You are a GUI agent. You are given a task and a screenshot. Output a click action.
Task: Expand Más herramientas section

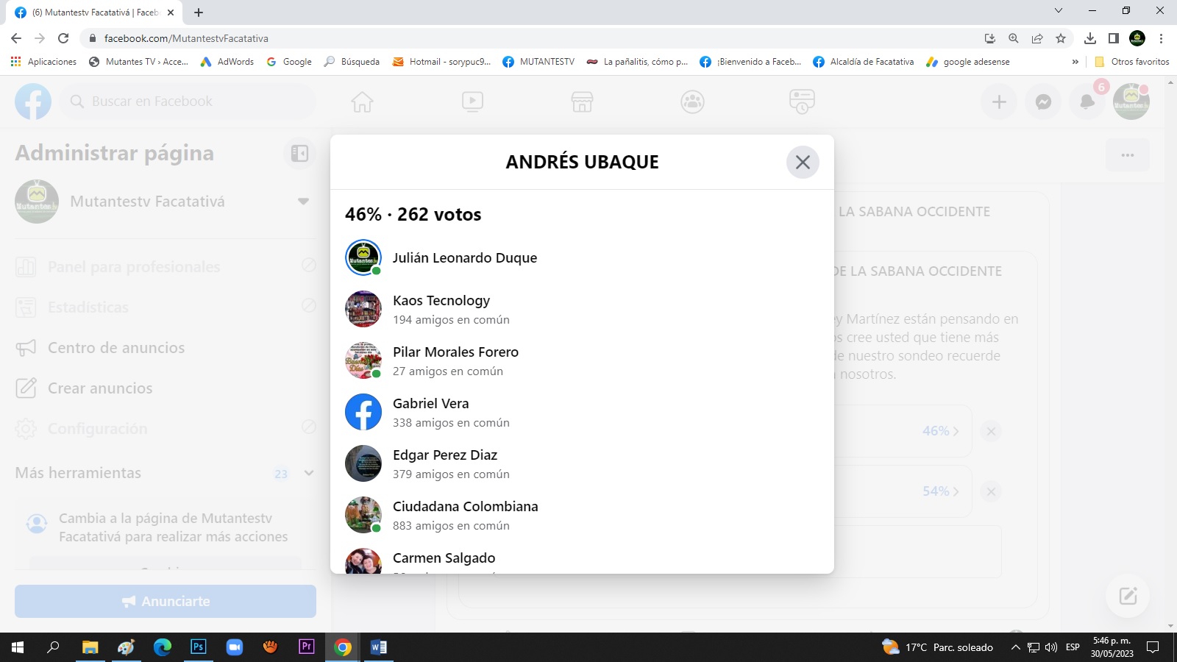coord(309,473)
